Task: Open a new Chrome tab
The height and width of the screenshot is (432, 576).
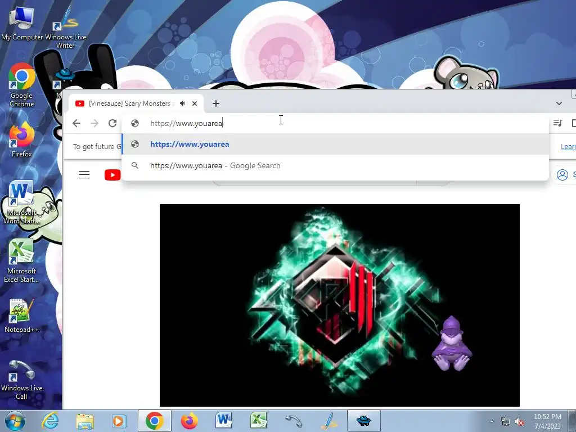Action: pos(216,103)
